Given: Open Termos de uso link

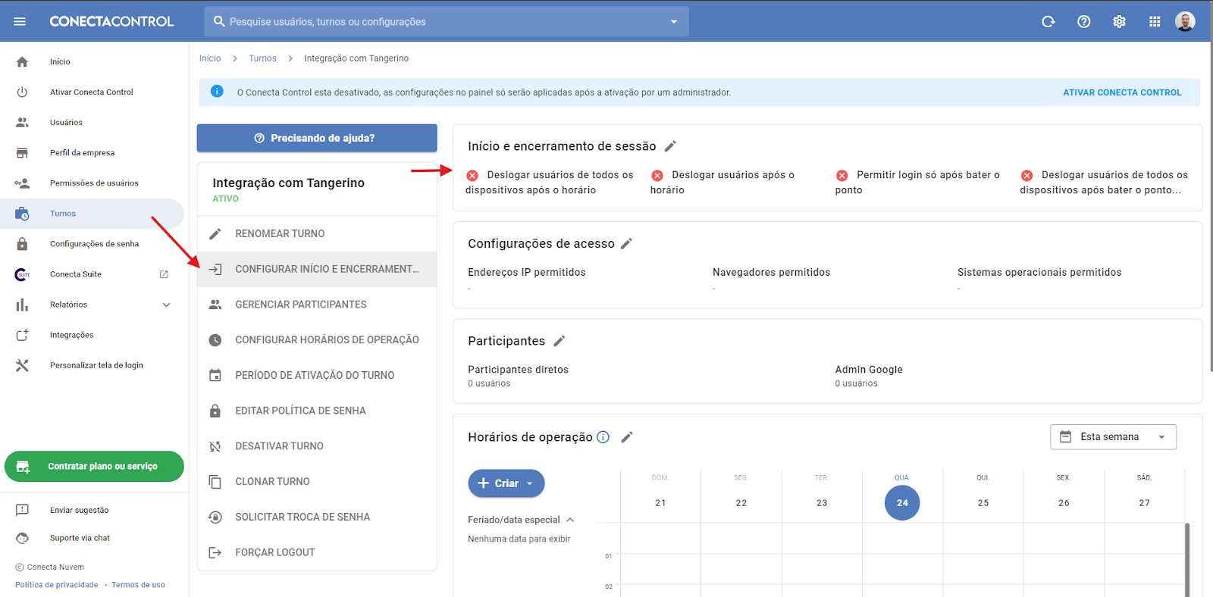Looking at the screenshot, I should coord(138,585).
